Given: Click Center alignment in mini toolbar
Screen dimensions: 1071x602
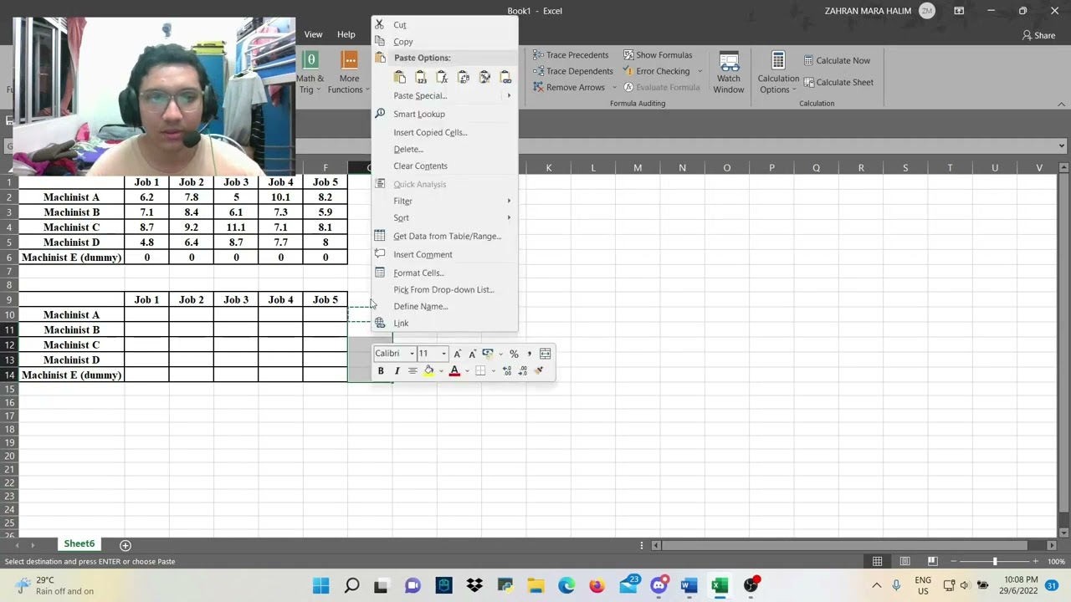Looking at the screenshot, I should (413, 371).
